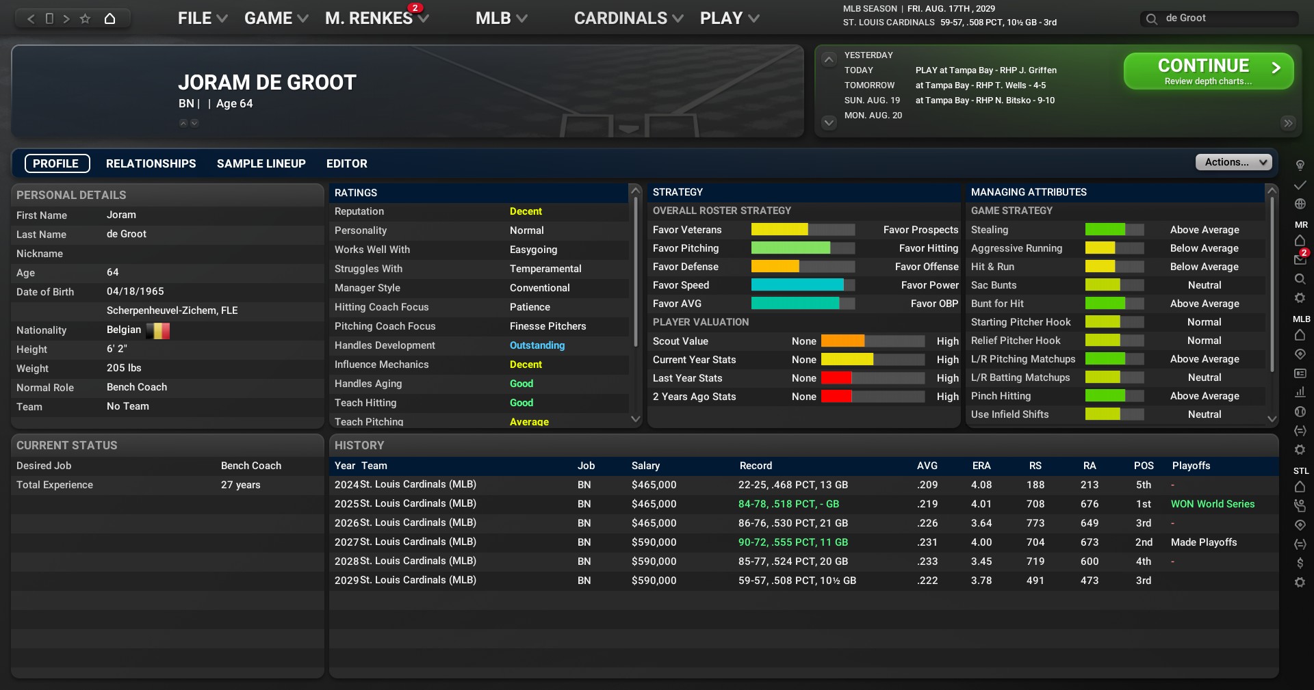Open the news card icon under MLB
Viewport: 1314px width, 690px height.
[1300, 373]
